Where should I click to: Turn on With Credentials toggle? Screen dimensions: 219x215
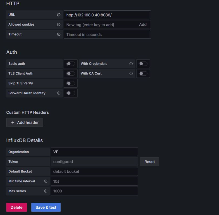pyautogui.click(x=143, y=64)
